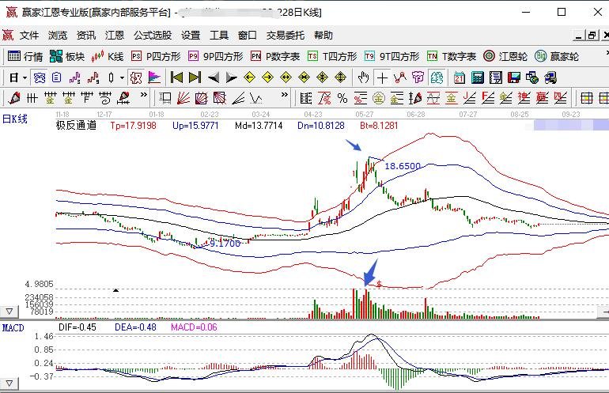Expand the 日 period dropdown arrow
The height and width of the screenshot is (393, 609).
25,78
